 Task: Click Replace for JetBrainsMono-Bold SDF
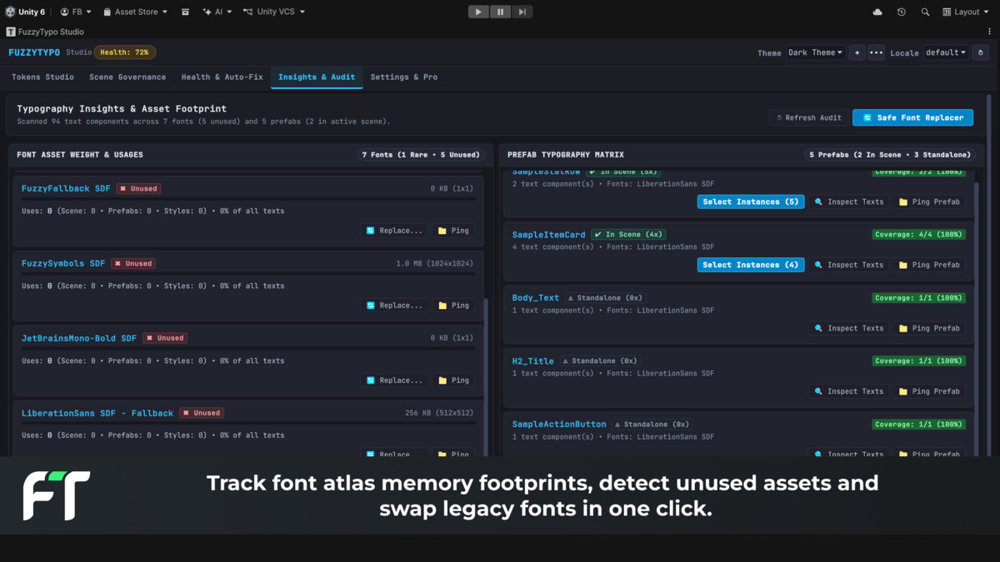click(x=394, y=380)
